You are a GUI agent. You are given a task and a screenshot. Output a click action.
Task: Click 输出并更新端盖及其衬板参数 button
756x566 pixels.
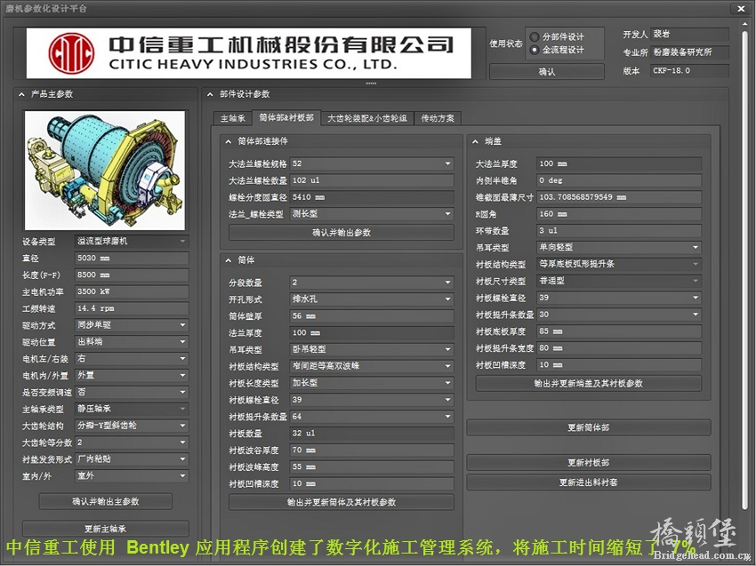(x=589, y=384)
